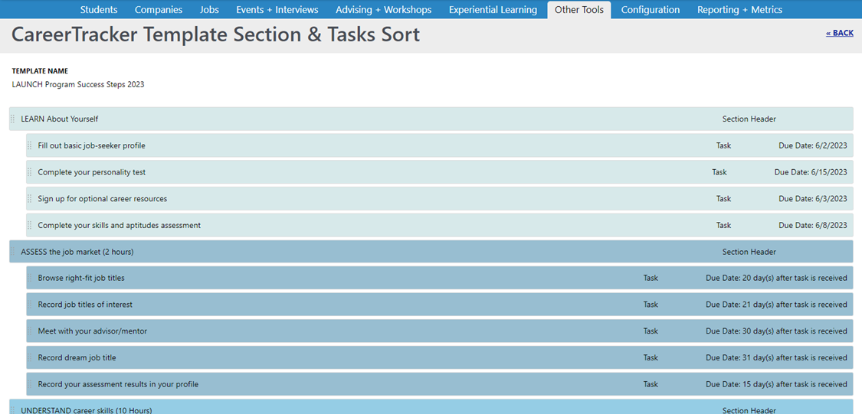The image size is (862, 414).
Task: Click drag handle beside Fill out basic job-seeker profile
Action: (x=30, y=145)
